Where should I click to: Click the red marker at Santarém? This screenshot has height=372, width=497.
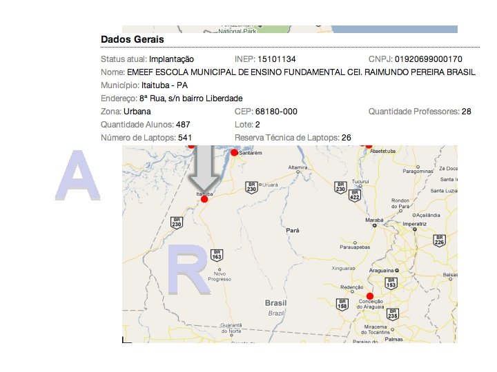pyautogui.click(x=234, y=153)
